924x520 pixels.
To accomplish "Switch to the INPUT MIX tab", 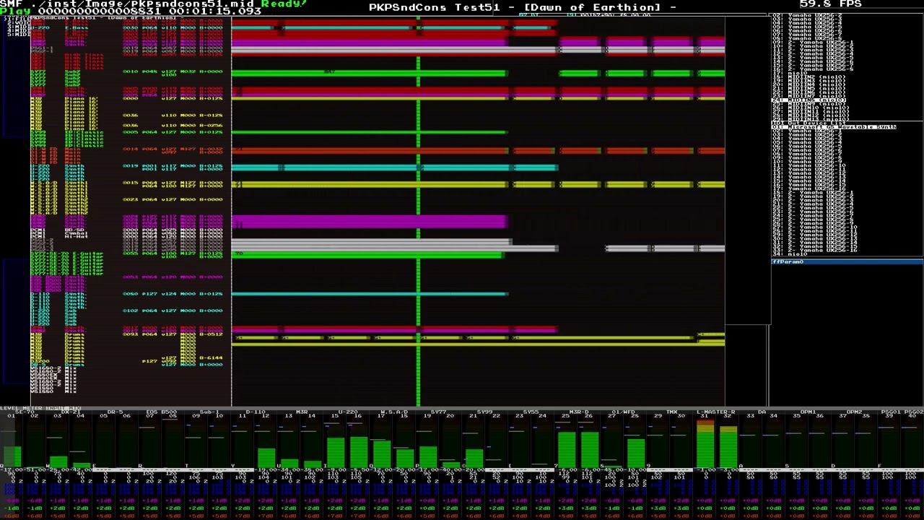I will point(64,408).
